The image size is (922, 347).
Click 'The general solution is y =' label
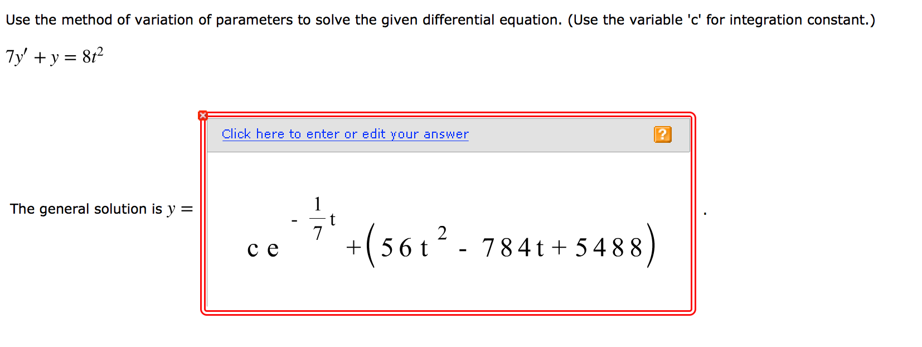(x=101, y=209)
